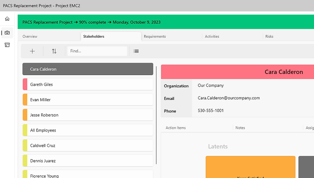Click the orange Keep Satisfied quadrant
Image resolution: width=314 pixels, height=178 pixels.
pyautogui.click(x=250, y=167)
